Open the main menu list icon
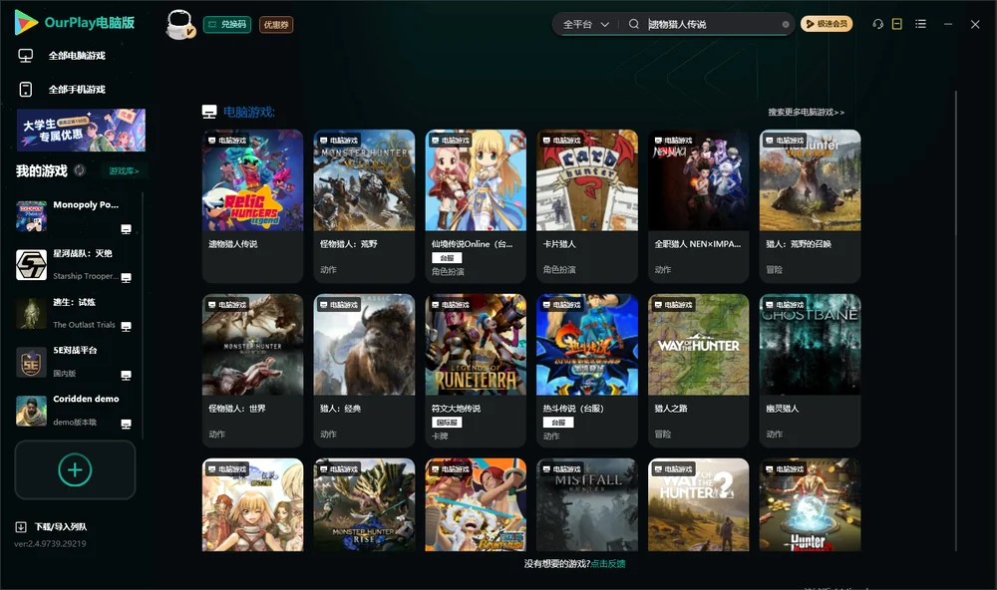This screenshot has width=997, height=590. 920,24
